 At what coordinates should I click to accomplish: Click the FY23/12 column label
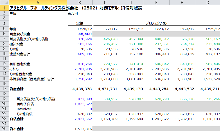tap(162, 29)
